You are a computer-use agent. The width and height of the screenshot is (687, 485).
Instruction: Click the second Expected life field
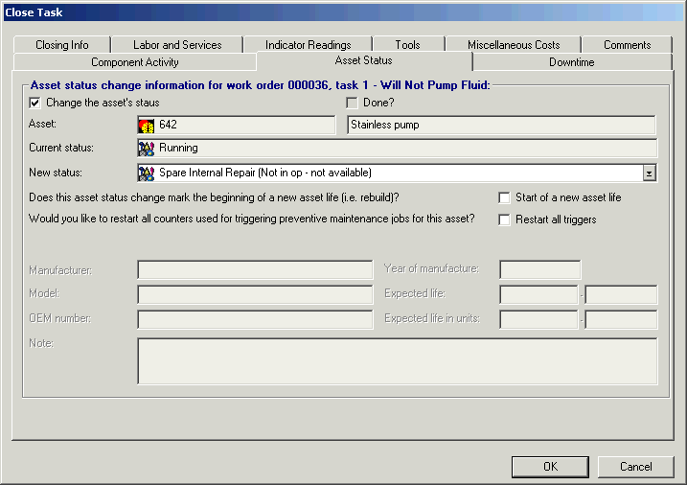click(x=621, y=294)
